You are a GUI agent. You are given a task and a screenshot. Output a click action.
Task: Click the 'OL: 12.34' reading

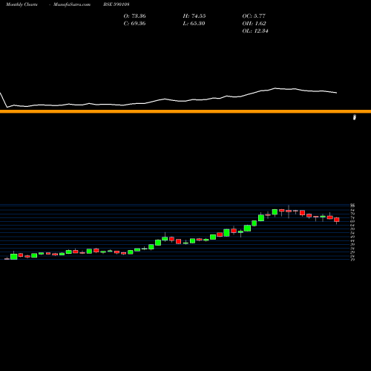click(x=255, y=31)
